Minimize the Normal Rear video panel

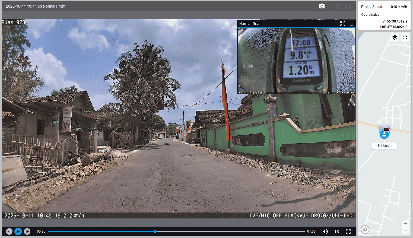click(x=351, y=24)
